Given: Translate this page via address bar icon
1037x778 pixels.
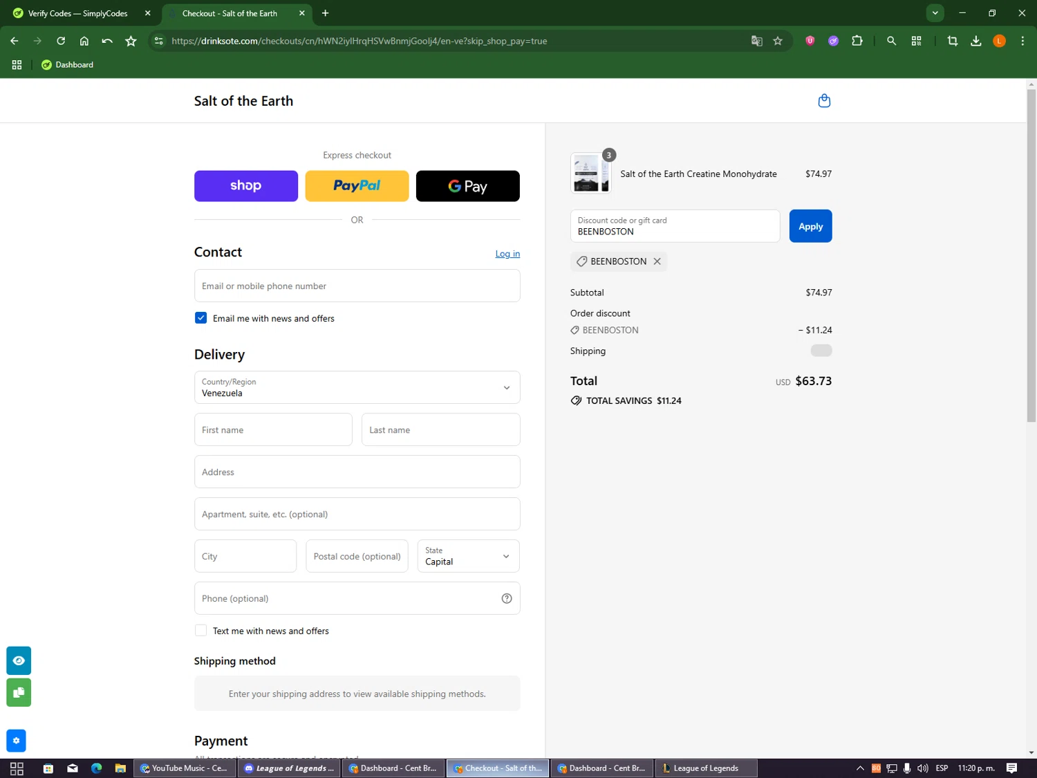Looking at the screenshot, I should click(x=757, y=41).
